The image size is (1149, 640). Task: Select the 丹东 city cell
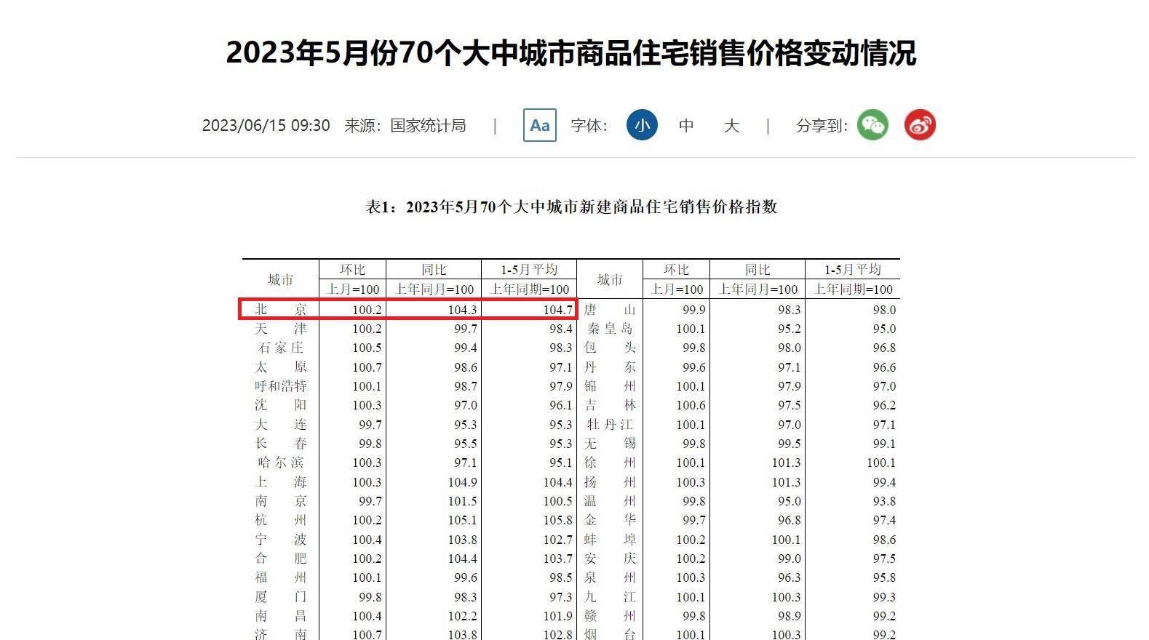pos(610,367)
